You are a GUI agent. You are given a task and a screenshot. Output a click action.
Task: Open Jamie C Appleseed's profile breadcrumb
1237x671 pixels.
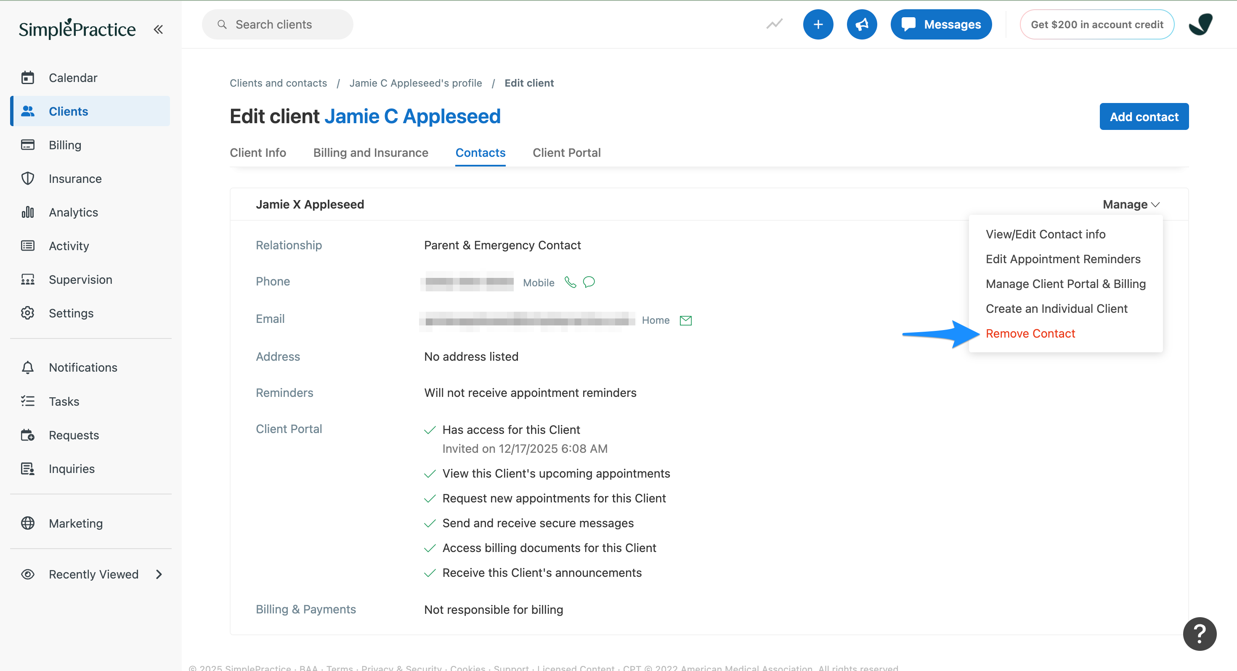415,83
